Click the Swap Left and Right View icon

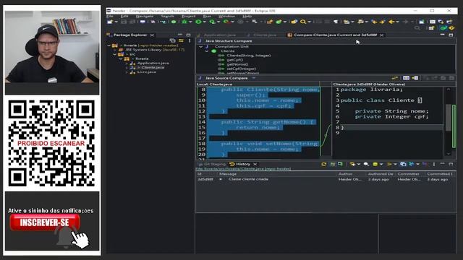[395, 78]
